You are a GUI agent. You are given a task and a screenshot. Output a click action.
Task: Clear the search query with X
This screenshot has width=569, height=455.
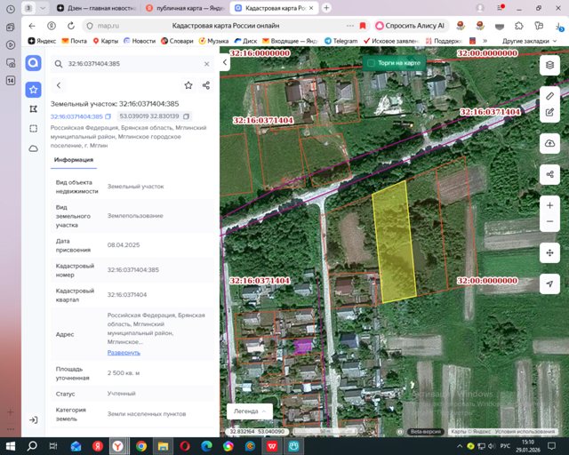206,64
